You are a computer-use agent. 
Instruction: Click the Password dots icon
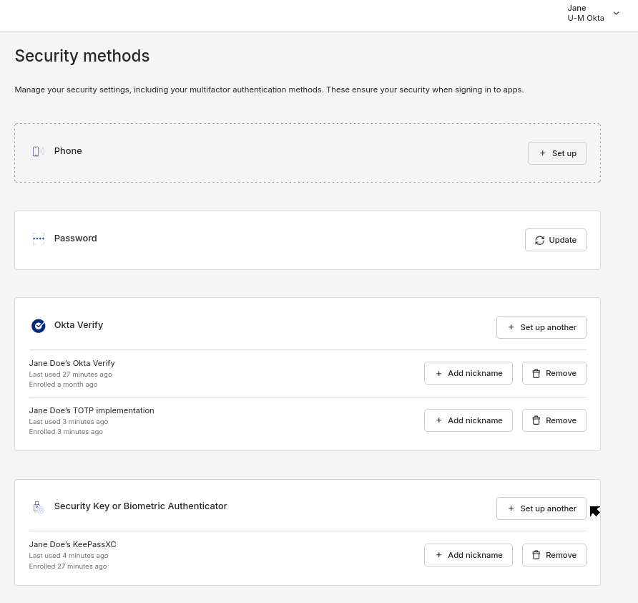pos(39,238)
